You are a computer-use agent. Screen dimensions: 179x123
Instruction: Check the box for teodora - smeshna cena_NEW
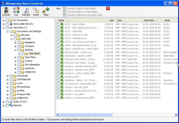[58, 98]
